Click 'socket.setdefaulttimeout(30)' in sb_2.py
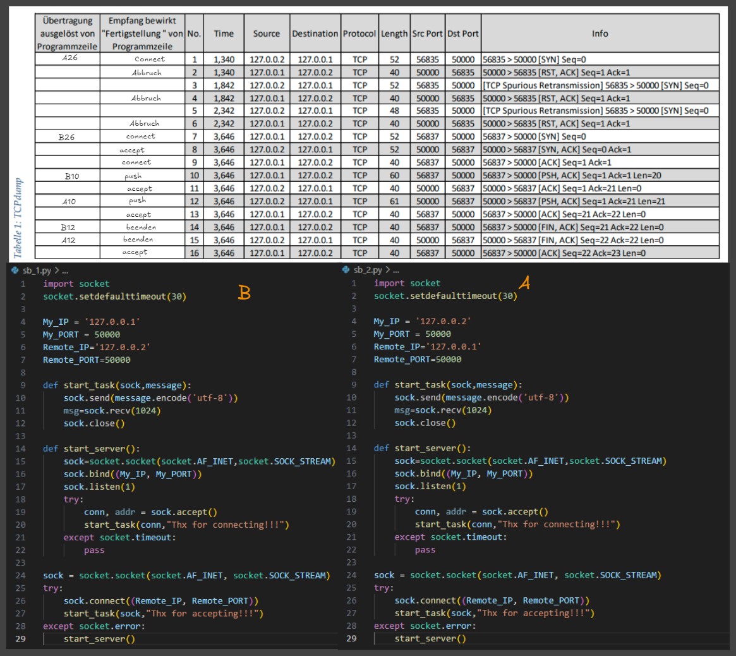This screenshot has width=736, height=656. click(x=445, y=296)
